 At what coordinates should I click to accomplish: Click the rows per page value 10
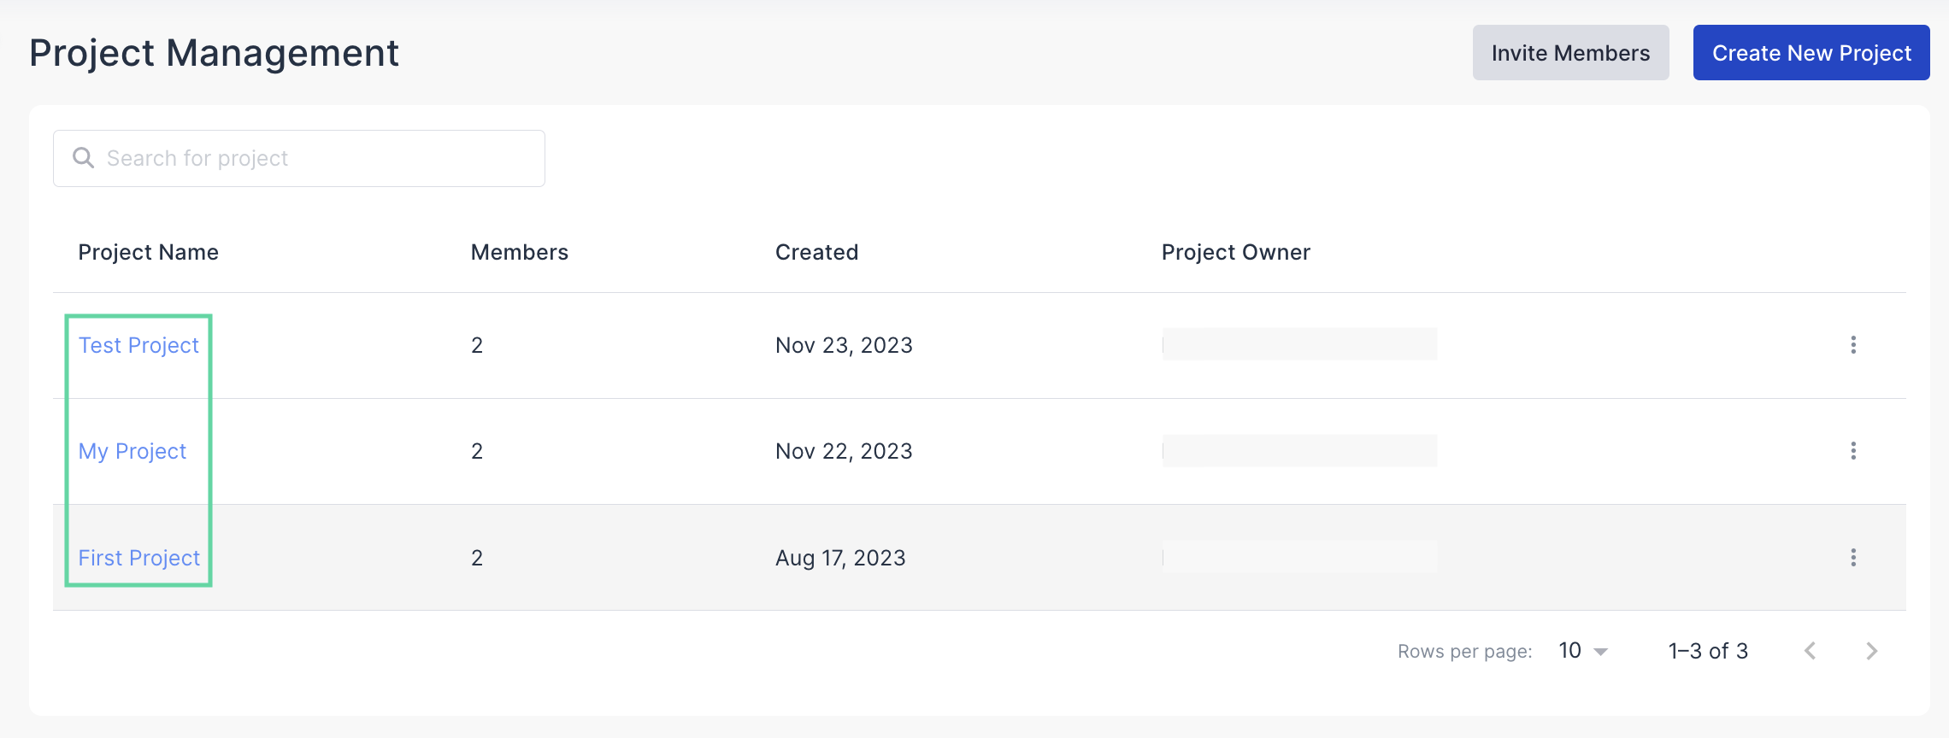[1569, 651]
